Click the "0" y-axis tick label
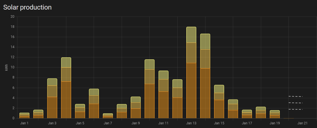 tap(13, 118)
